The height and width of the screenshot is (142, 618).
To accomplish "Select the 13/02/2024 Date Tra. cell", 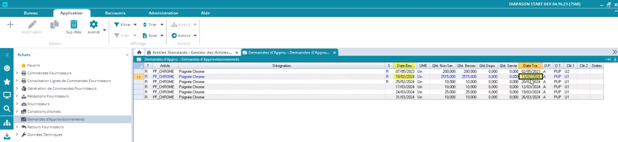I will coord(531,77).
